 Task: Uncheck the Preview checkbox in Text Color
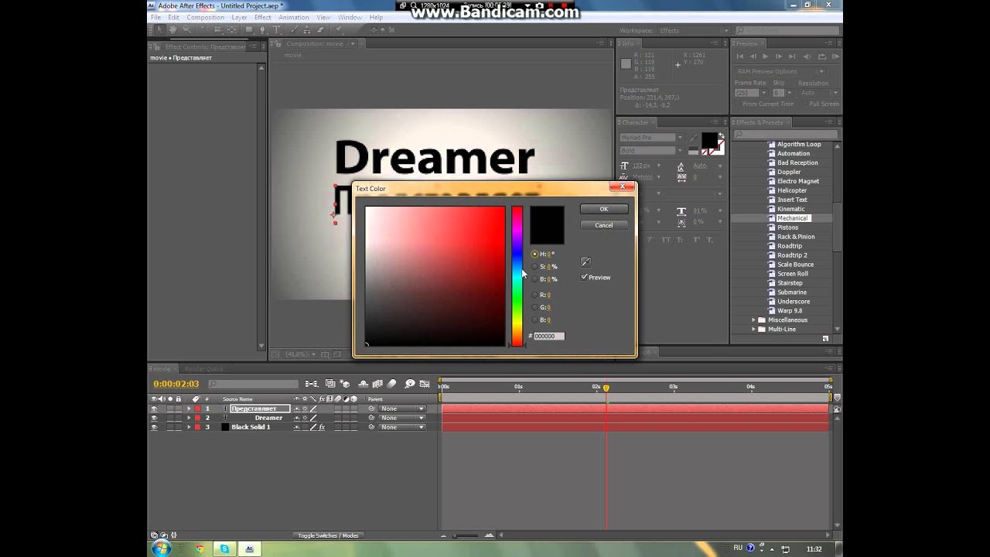[x=584, y=277]
